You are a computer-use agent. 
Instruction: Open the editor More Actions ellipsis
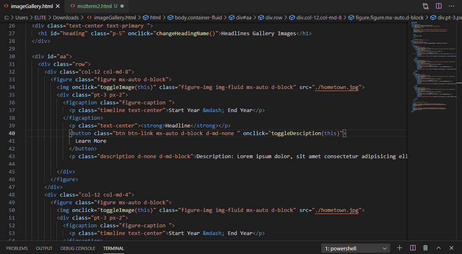pos(451,6)
